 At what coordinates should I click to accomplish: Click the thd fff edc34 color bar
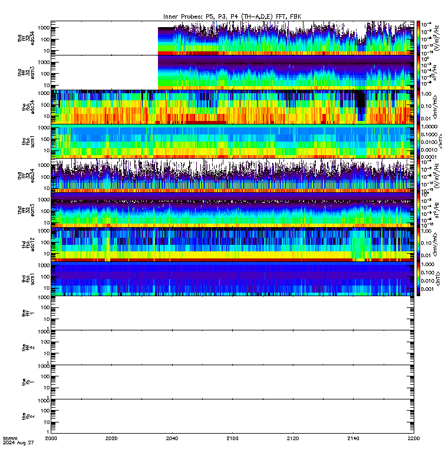click(418, 175)
